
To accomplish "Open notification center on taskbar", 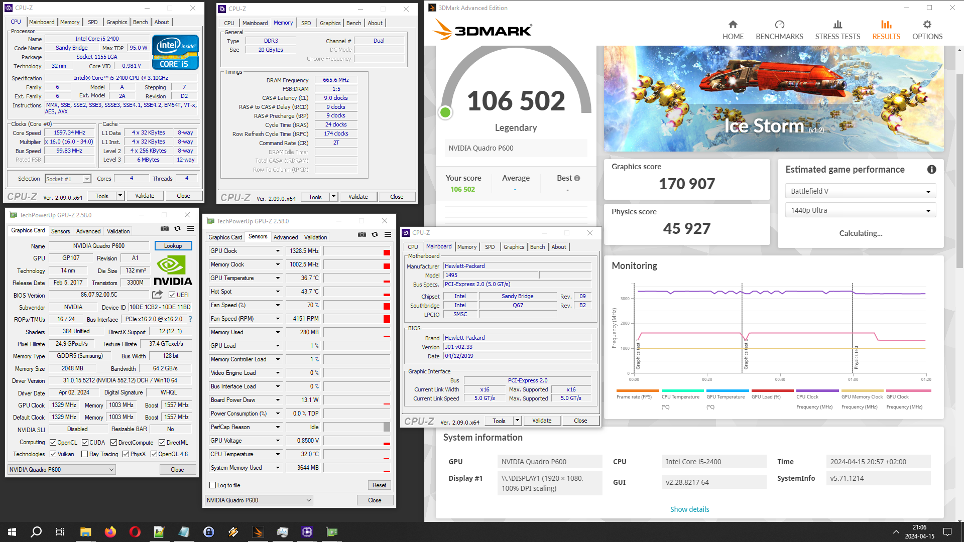I will pos(947,532).
